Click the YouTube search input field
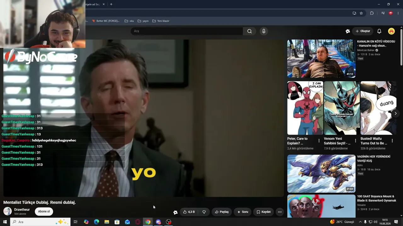 tap(187, 31)
